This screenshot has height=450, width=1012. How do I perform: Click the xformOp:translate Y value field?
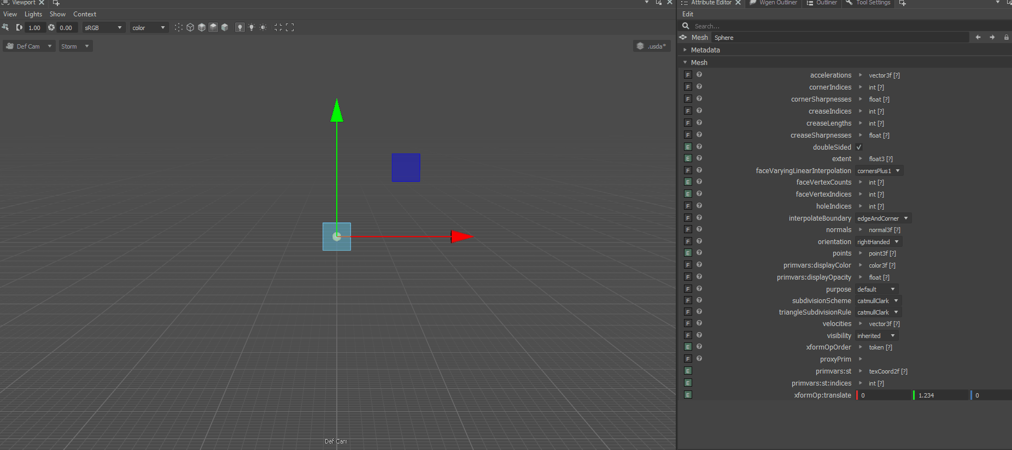tap(940, 395)
